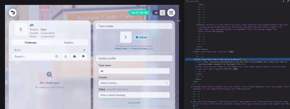
Task: Open hCaptcha Terms of Service link
Action: point(140,49)
